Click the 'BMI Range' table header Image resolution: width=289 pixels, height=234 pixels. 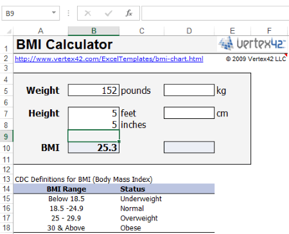point(66,189)
